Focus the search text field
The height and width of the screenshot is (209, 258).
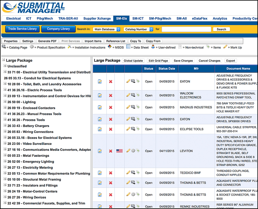pyautogui.click(x=186, y=29)
